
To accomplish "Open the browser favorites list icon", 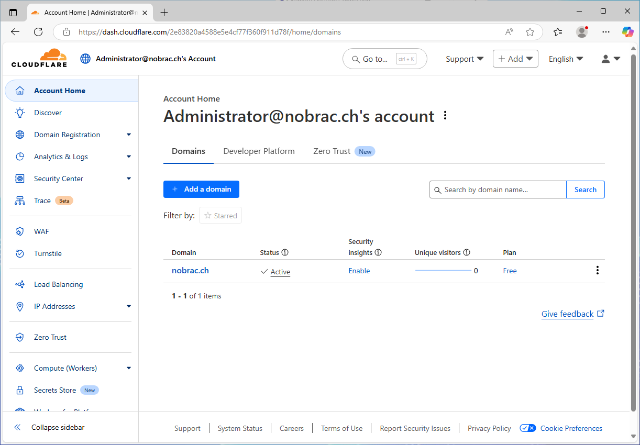I will coord(558,32).
